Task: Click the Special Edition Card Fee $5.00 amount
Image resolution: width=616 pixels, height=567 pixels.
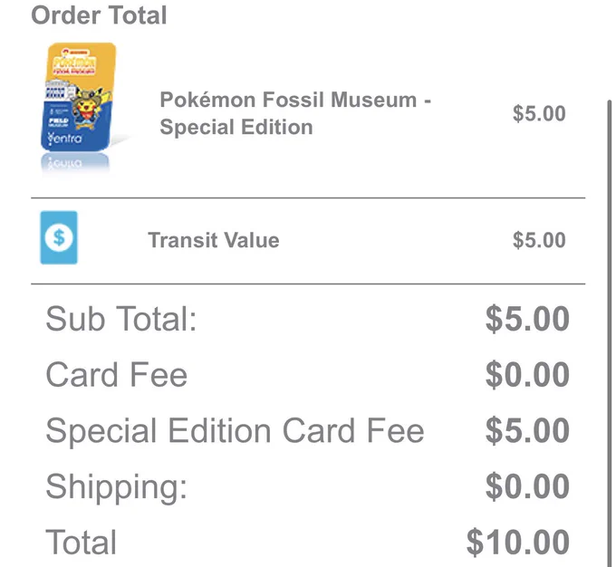Action: click(x=527, y=430)
